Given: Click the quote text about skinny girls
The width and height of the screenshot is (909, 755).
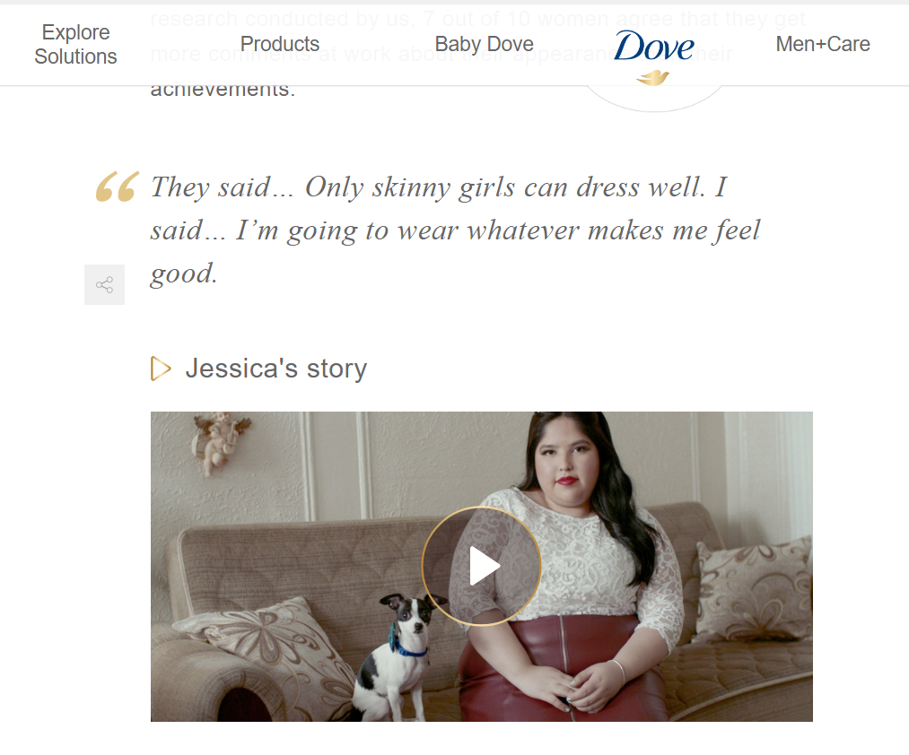Looking at the screenshot, I should tap(455, 230).
